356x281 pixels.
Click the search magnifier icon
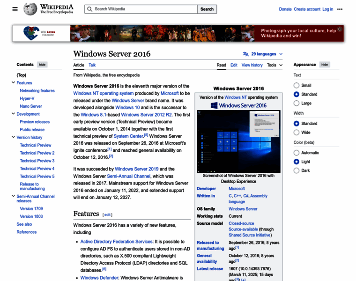[89, 9]
